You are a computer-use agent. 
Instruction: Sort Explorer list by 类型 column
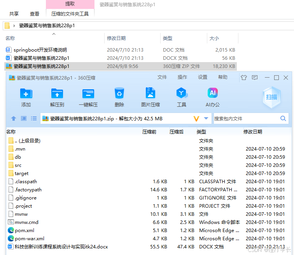coord(168,38)
